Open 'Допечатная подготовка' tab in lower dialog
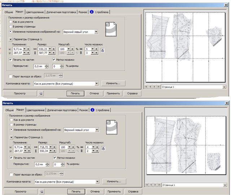 tap(62, 110)
